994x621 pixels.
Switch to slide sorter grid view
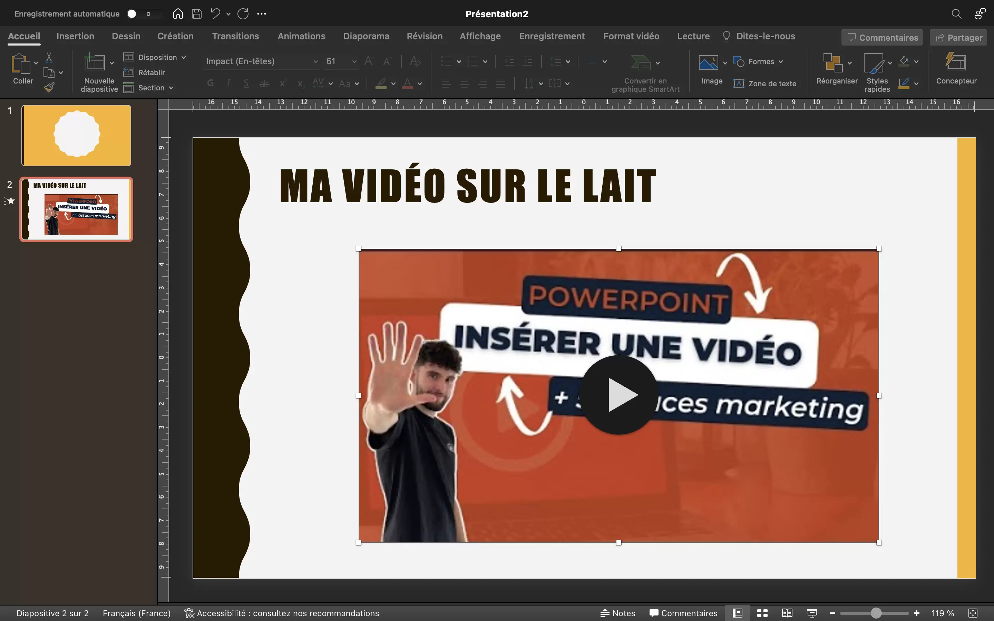tap(762, 613)
